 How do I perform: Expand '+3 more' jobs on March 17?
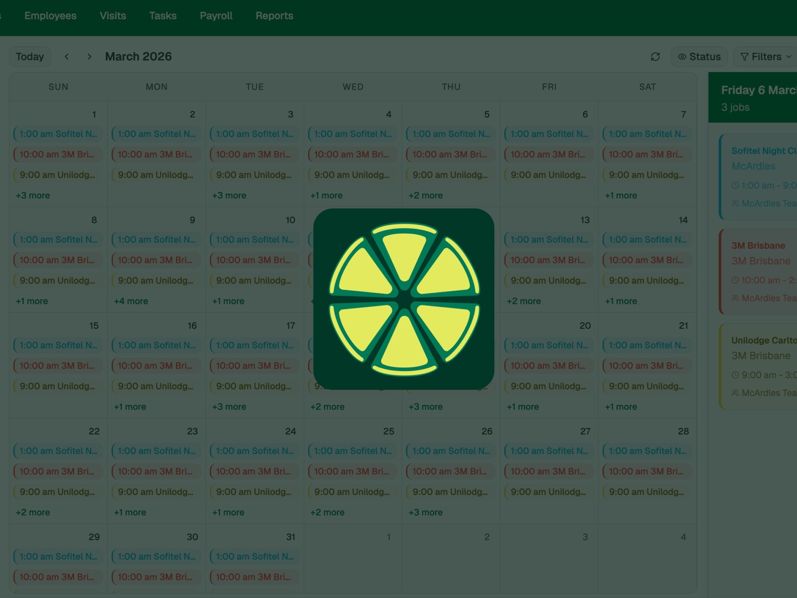tap(229, 407)
